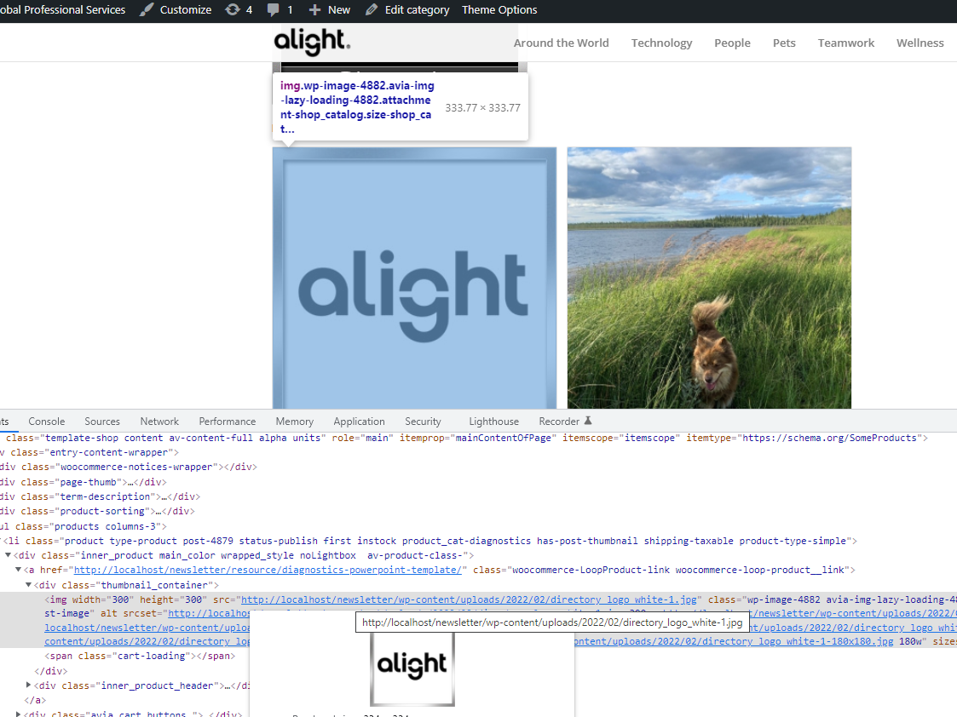This screenshot has height=717, width=957.
Task: Switch to the Console tab in DevTools
Action: [46, 421]
